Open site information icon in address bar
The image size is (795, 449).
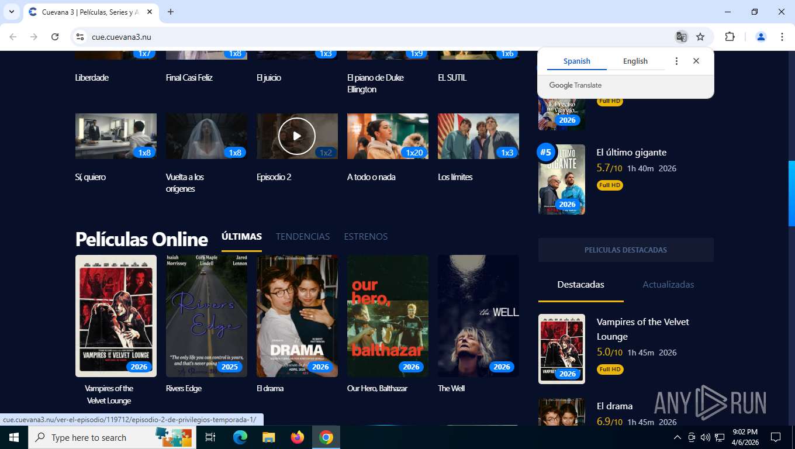pyautogui.click(x=80, y=37)
